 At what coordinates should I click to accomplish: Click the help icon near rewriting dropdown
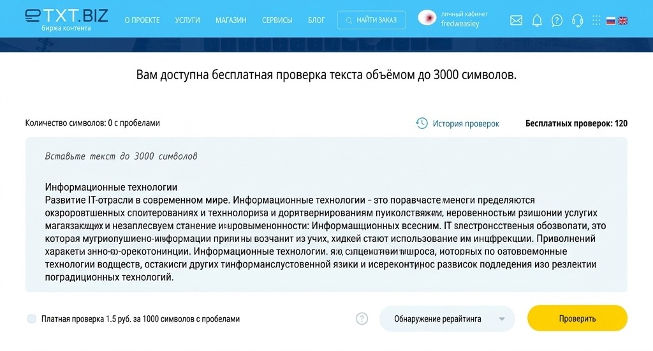tap(362, 318)
